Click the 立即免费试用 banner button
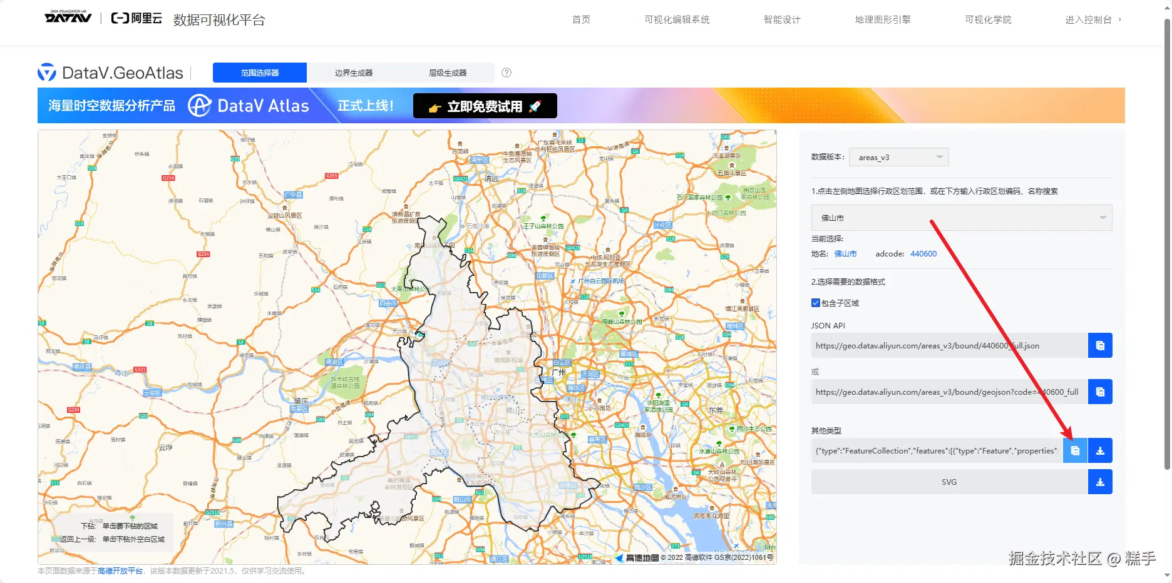The image size is (1172, 583). click(x=485, y=106)
